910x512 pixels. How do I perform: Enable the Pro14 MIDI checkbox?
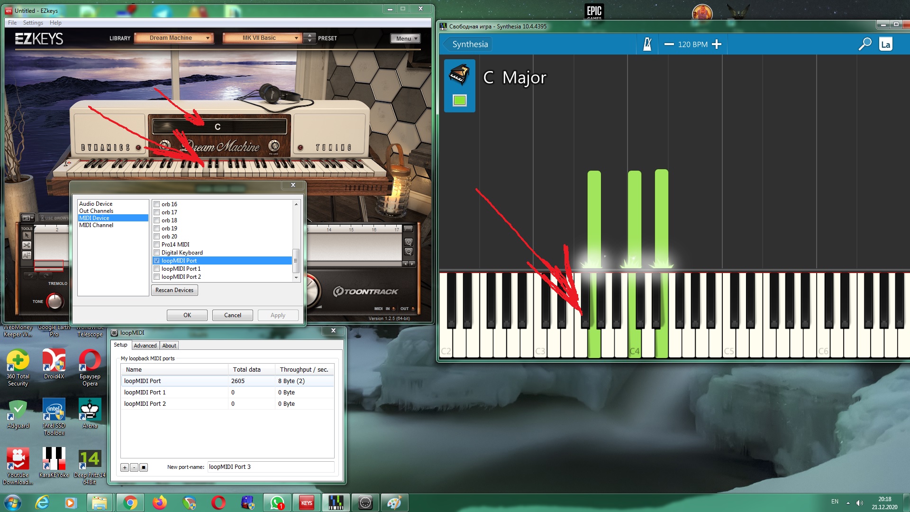[157, 245]
